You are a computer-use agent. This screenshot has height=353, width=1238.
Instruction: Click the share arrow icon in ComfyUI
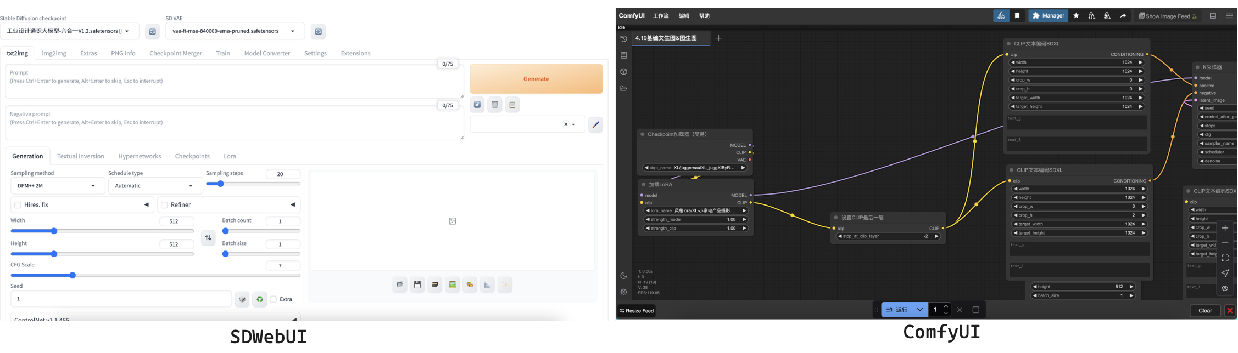click(x=1123, y=16)
